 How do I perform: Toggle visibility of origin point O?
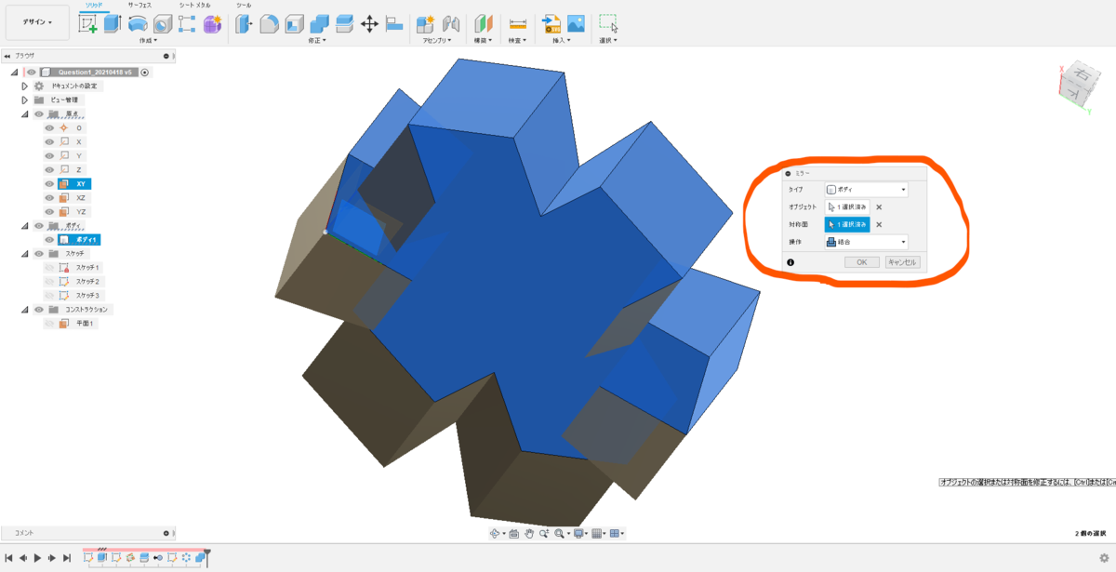[50, 127]
